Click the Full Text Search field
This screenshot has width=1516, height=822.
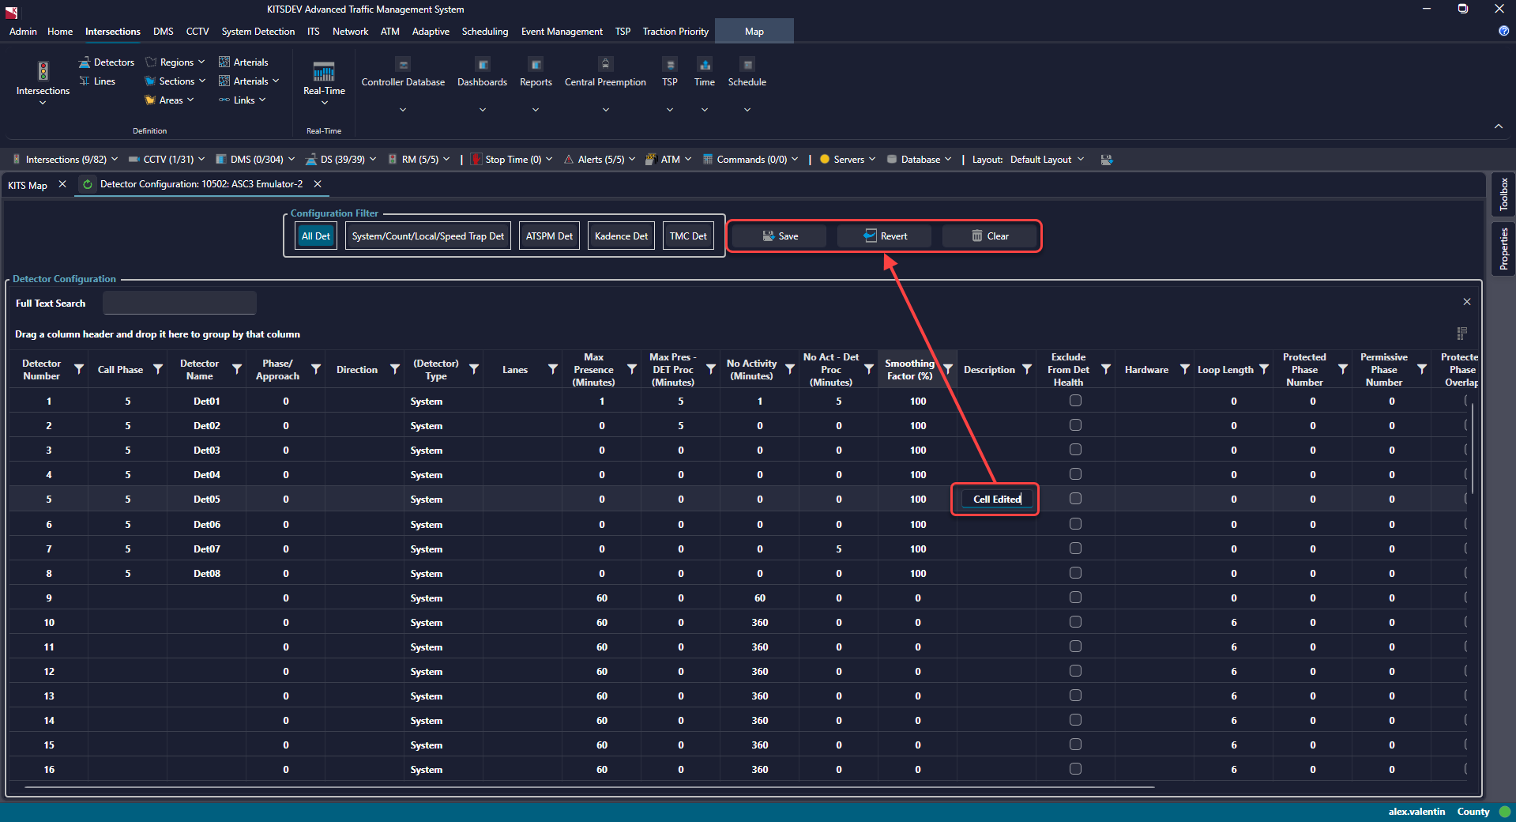tap(179, 304)
